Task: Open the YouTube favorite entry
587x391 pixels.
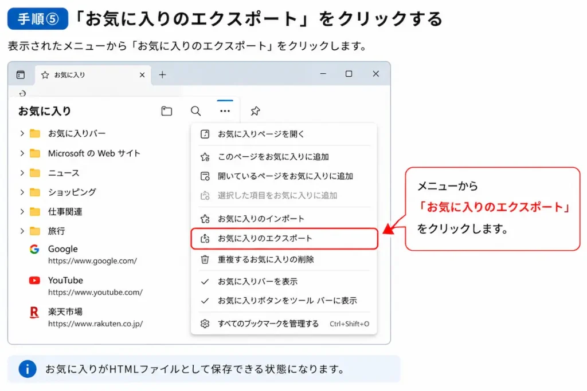Action: click(x=65, y=281)
